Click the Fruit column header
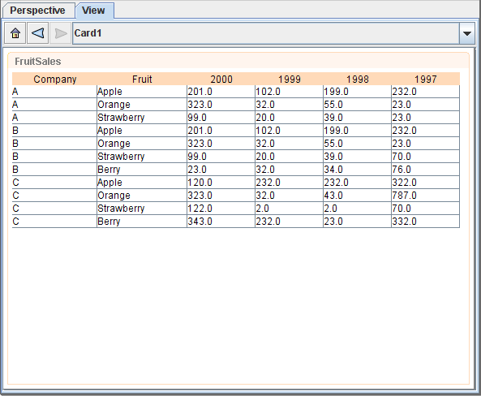The height and width of the screenshot is (396, 481). (x=142, y=79)
